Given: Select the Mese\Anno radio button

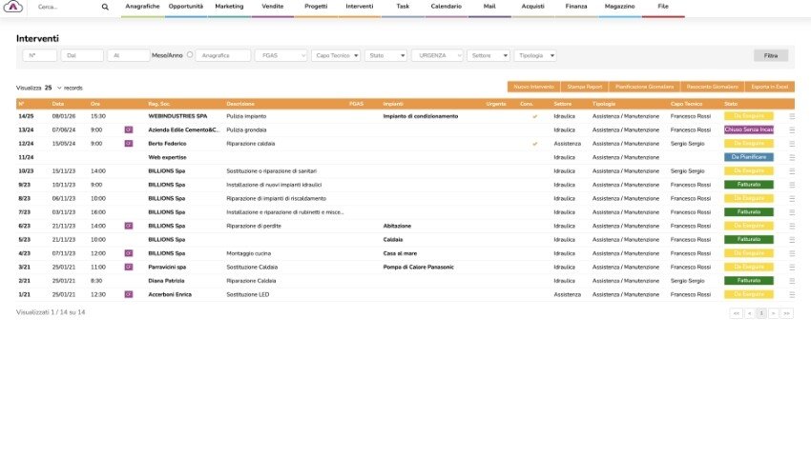Looking at the screenshot, I should tap(190, 55).
